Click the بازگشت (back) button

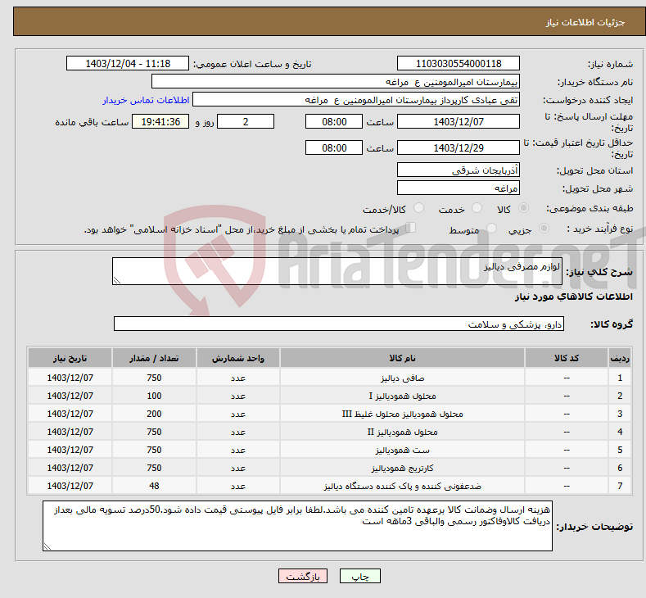303,576
